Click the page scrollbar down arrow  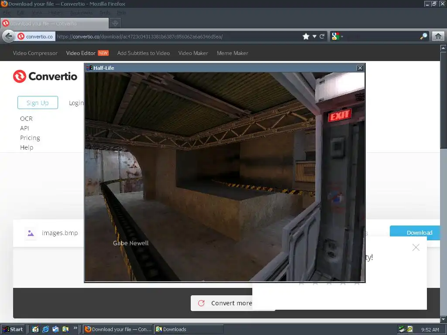pyautogui.click(x=444, y=319)
